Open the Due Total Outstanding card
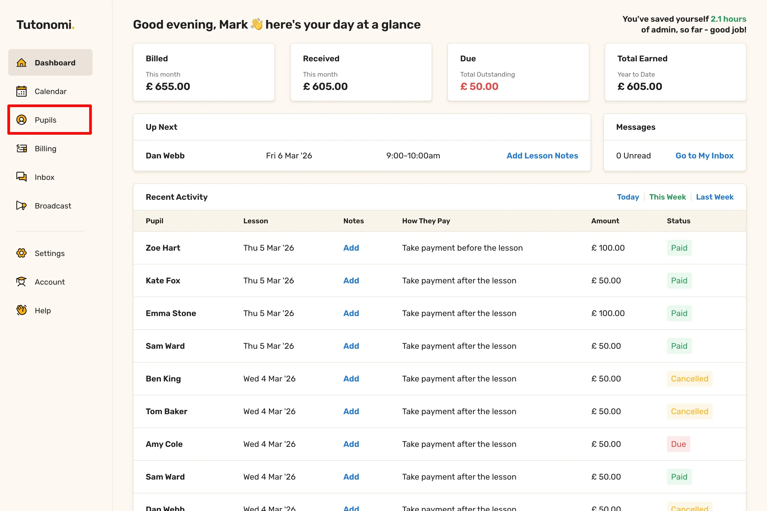The width and height of the screenshot is (767, 511). 518,72
